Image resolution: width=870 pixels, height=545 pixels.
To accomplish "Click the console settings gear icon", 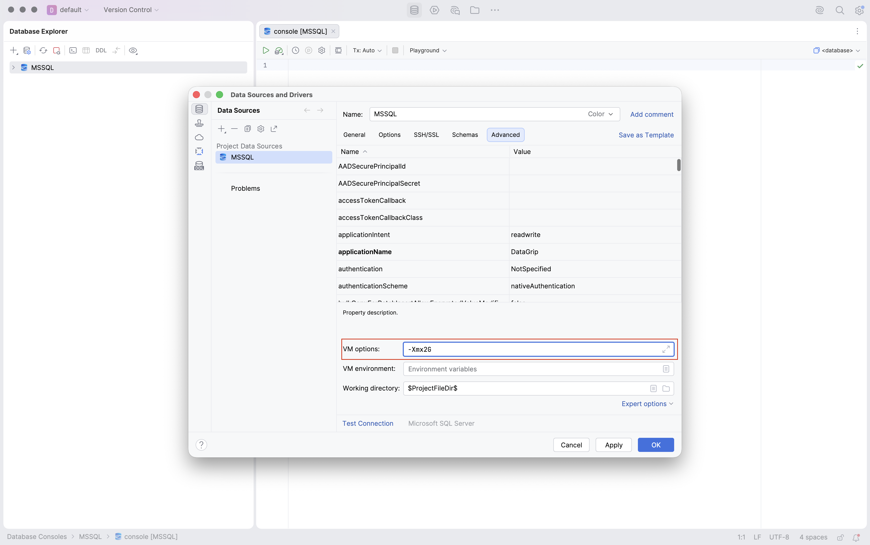I will point(322,51).
